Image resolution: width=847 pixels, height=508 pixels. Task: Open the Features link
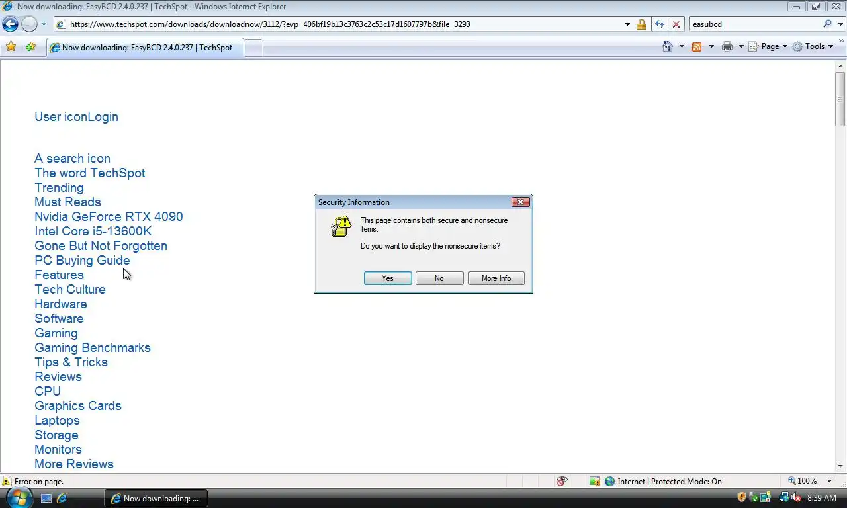click(60, 275)
